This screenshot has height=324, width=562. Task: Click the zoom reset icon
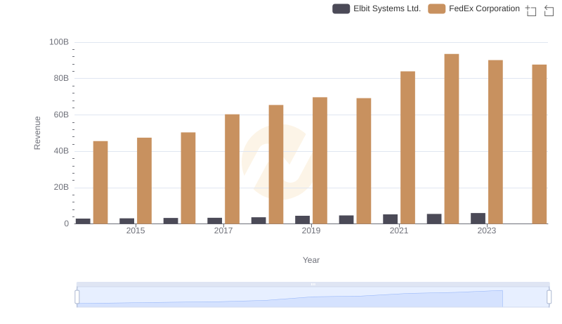[549, 11]
